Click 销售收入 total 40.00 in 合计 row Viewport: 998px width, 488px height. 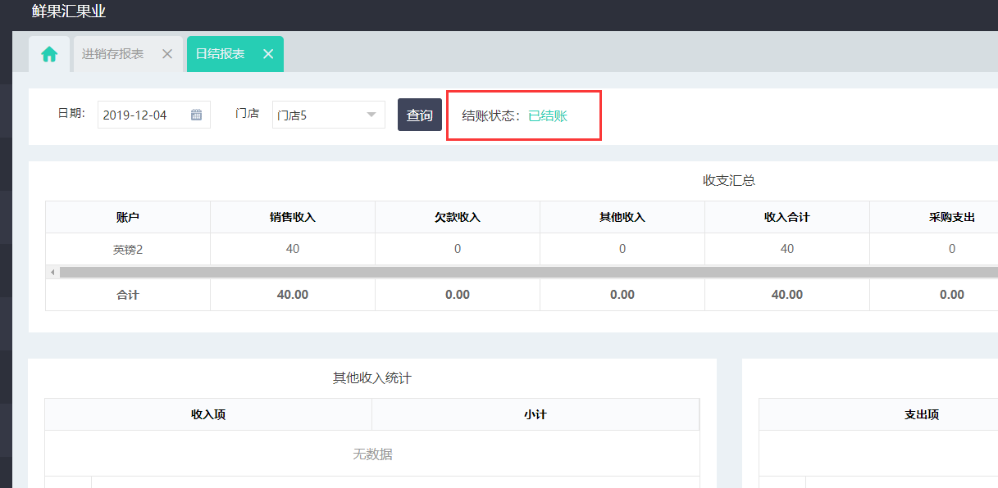tap(293, 295)
